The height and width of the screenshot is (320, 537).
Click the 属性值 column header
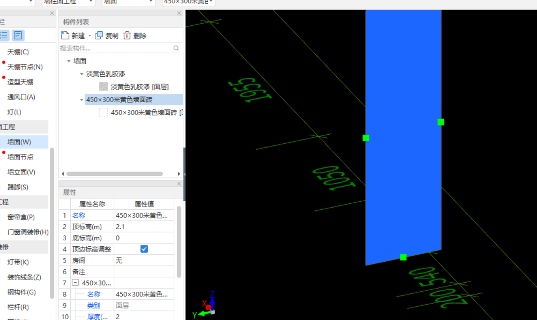pyautogui.click(x=144, y=204)
